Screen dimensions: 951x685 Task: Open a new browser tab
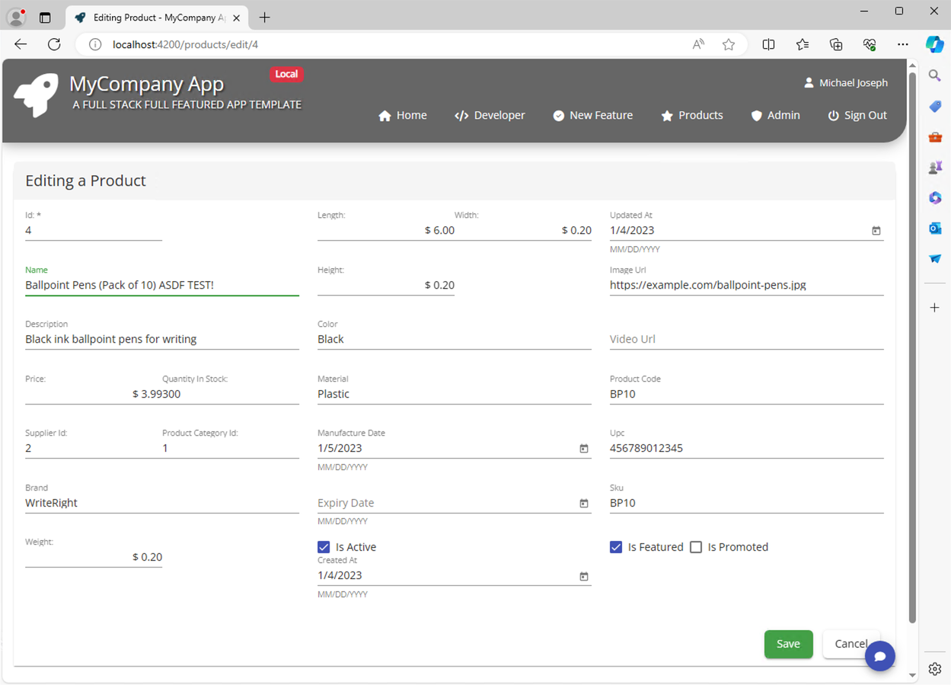tap(264, 17)
